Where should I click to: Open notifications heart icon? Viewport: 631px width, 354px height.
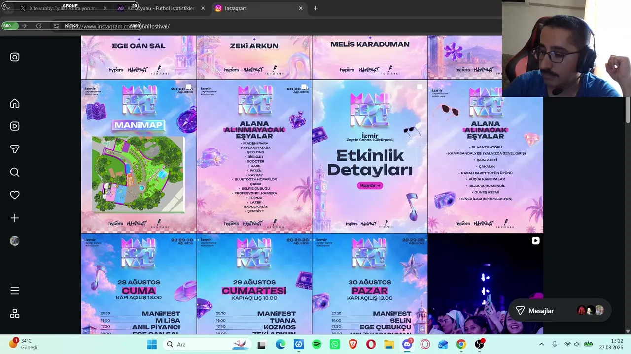click(15, 195)
